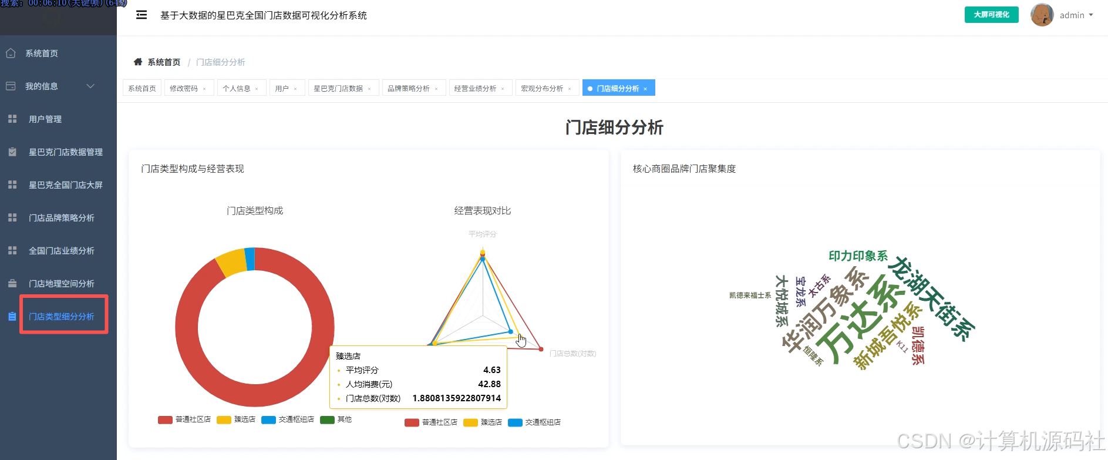Close the 个人信息 tab
Image resolution: width=1108 pixels, height=460 pixels.
click(x=257, y=89)
